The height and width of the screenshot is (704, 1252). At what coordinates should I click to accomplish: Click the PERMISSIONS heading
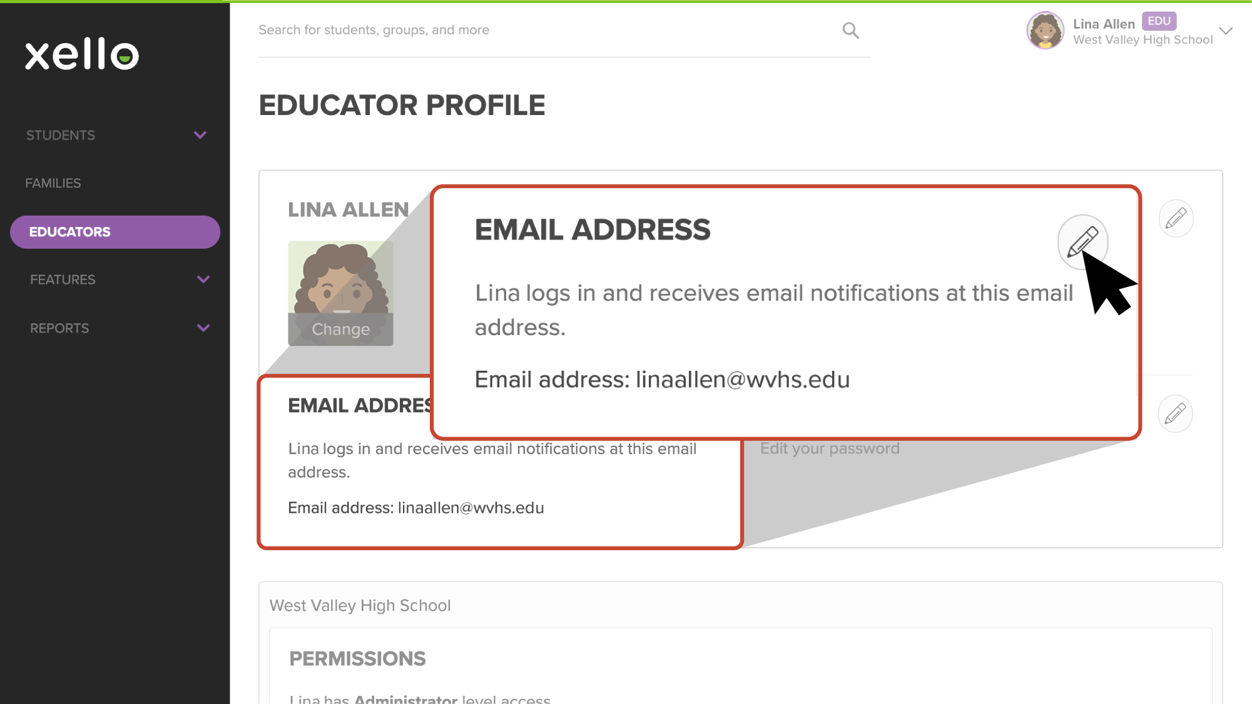point(357,658)
